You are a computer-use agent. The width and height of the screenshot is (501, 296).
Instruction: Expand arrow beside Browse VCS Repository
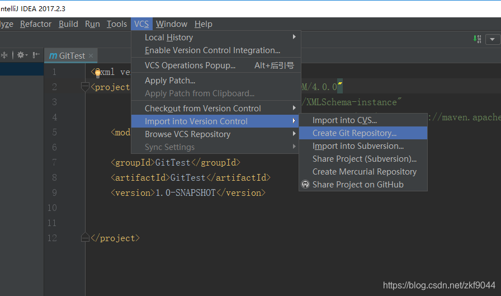[x=294, y=134]
